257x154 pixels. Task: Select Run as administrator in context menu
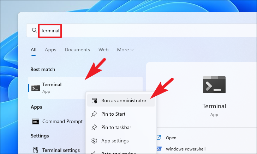[121, 101]
